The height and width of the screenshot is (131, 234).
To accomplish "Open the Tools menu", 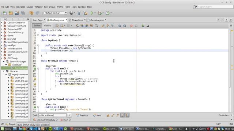I will [x=74, y=7].
